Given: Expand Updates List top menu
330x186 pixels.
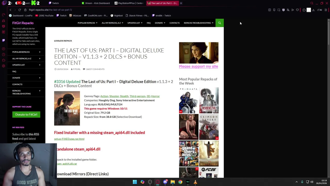Looking at the screenshot, I should pyautogui.click(x=135, y=23).
